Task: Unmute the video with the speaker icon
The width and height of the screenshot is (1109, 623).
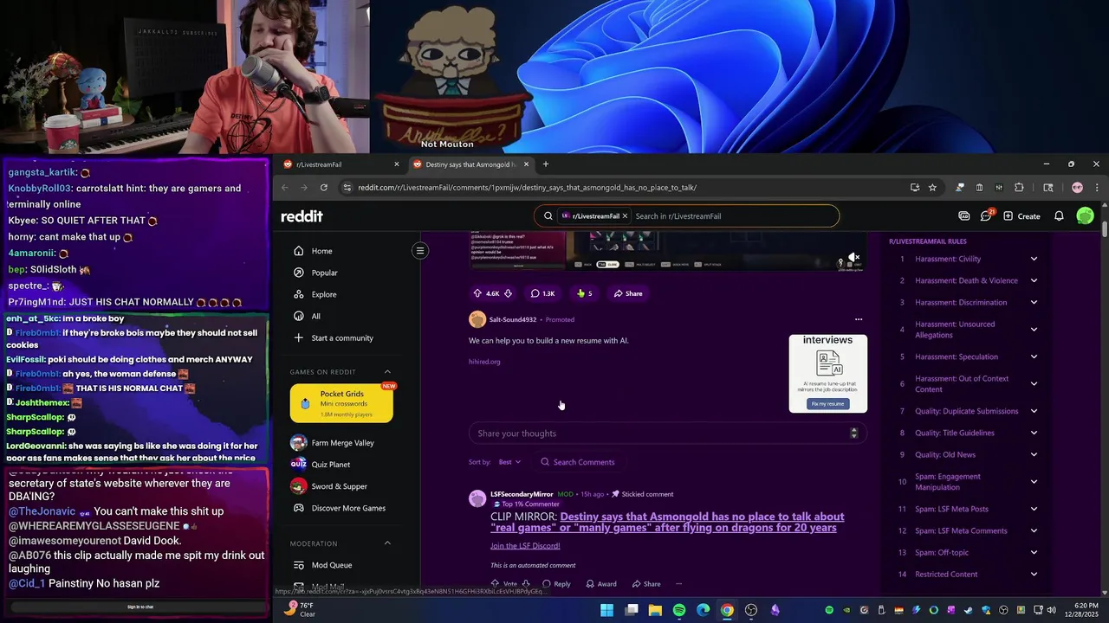Action: pos(853,258)
